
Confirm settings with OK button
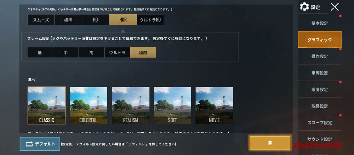[x=270, y=143]
